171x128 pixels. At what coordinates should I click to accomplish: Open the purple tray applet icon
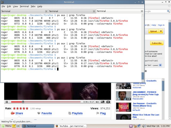click(131, 126)
